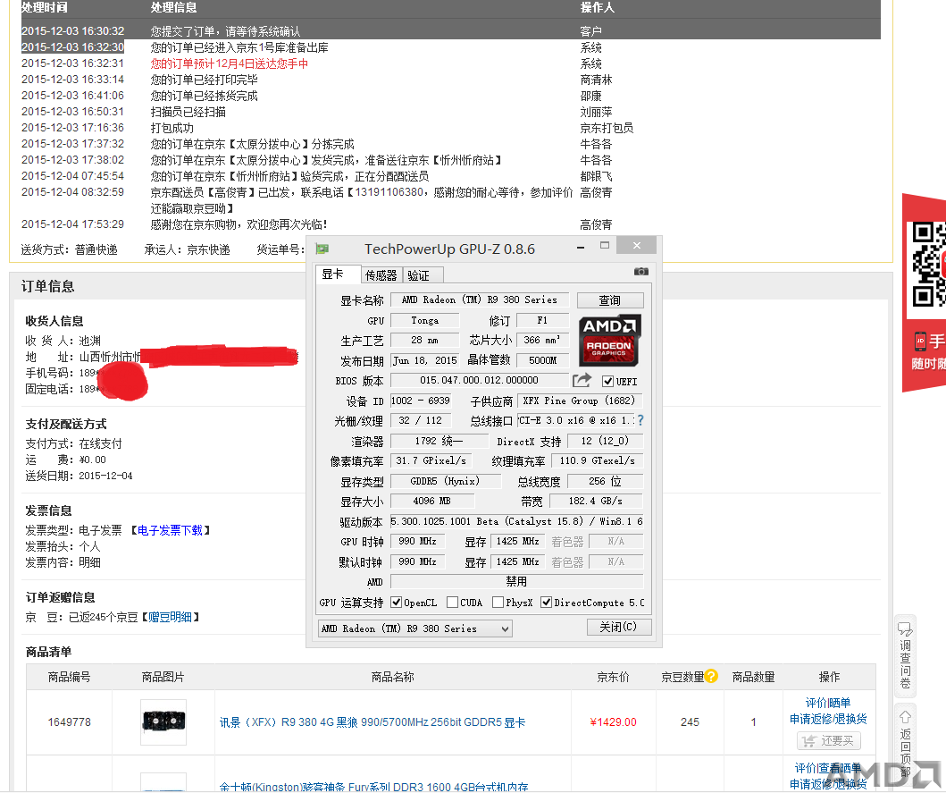Click 申请返修/退换货 for the XFX card
This screenshot has height=793, width=946.
click(828, 719)
